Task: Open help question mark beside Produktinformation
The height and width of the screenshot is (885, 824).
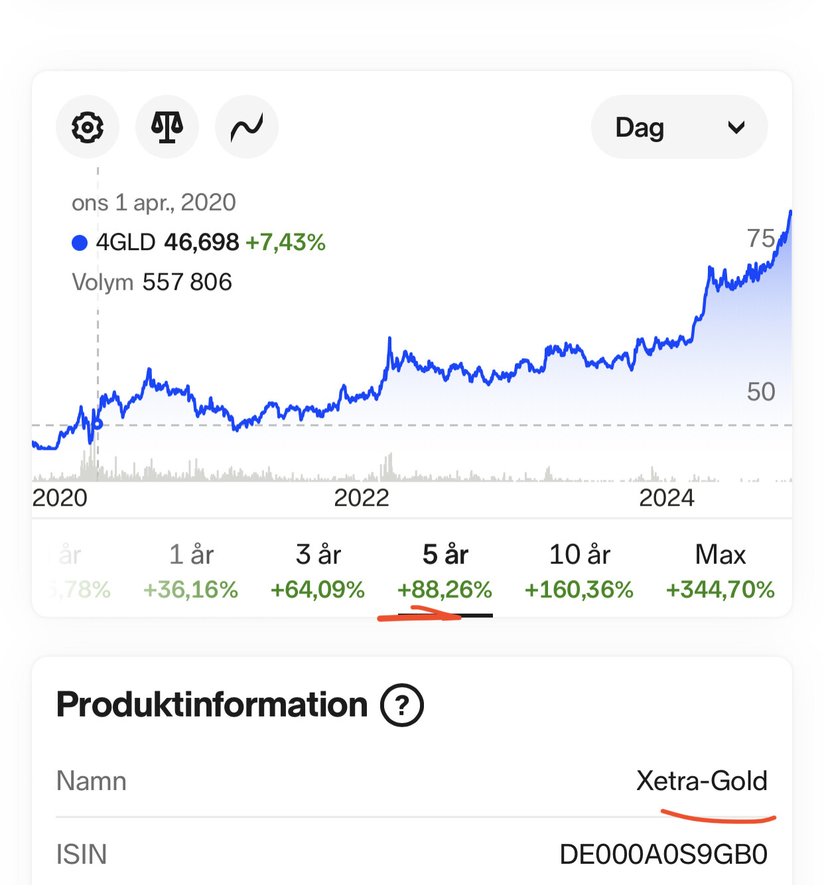Action: [x=402, y=705]
